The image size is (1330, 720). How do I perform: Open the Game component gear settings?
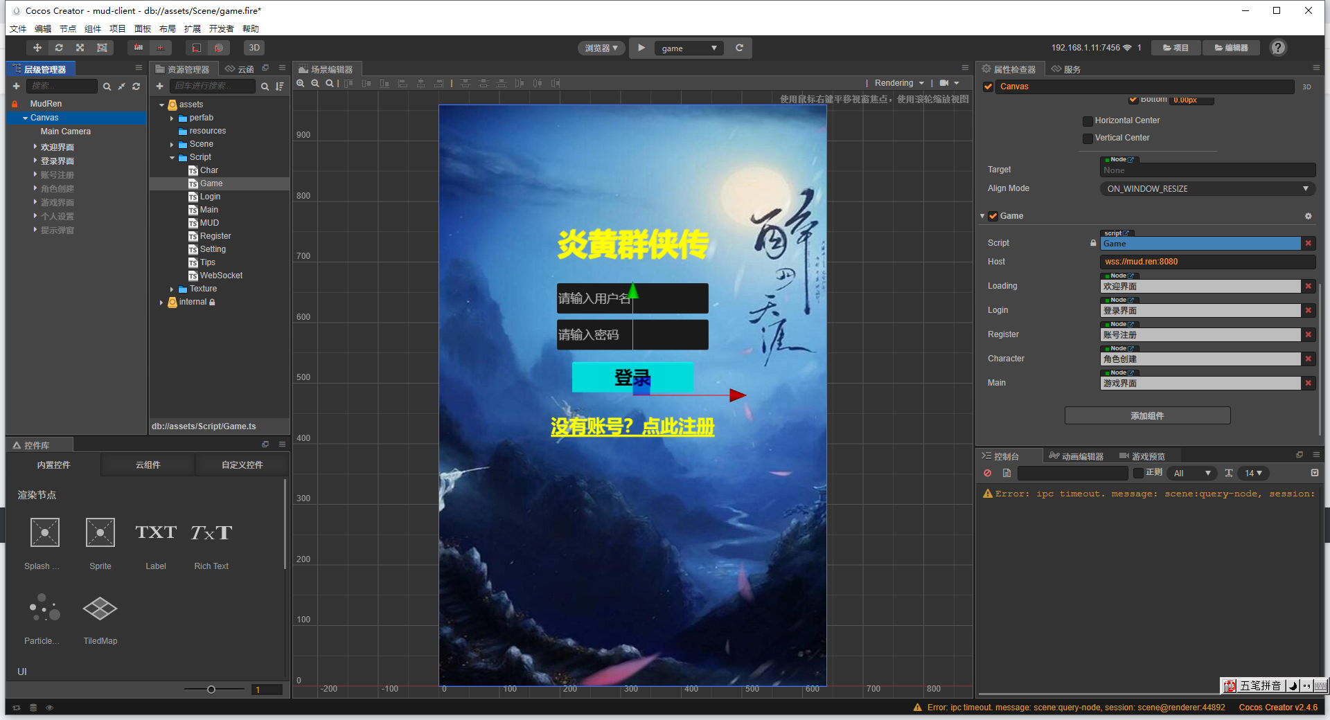click(1309, 216)
